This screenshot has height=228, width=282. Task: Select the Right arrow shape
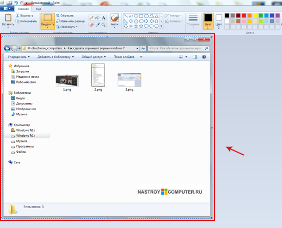[x=147, y=21]
